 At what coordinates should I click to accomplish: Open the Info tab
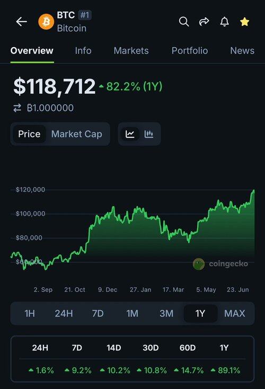83,50
